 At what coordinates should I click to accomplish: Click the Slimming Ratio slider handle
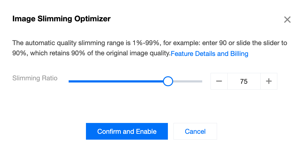168,81
